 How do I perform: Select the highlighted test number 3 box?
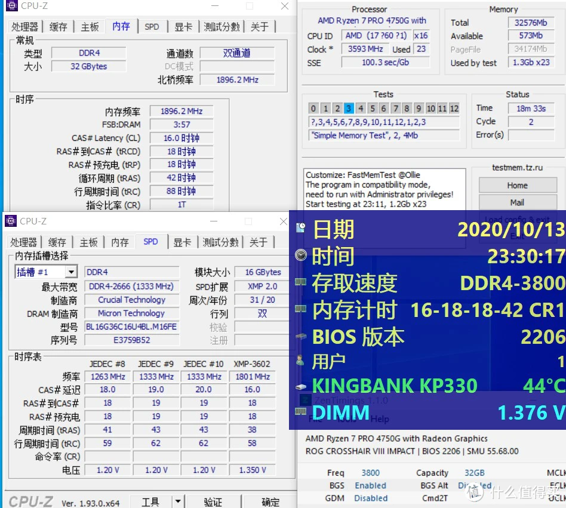click(x=349, y=108)
